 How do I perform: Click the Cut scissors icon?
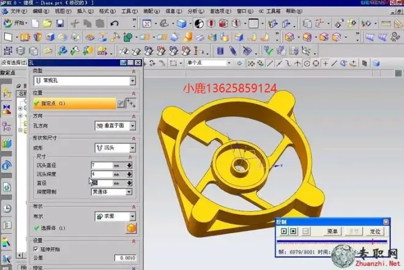point(74,23)
